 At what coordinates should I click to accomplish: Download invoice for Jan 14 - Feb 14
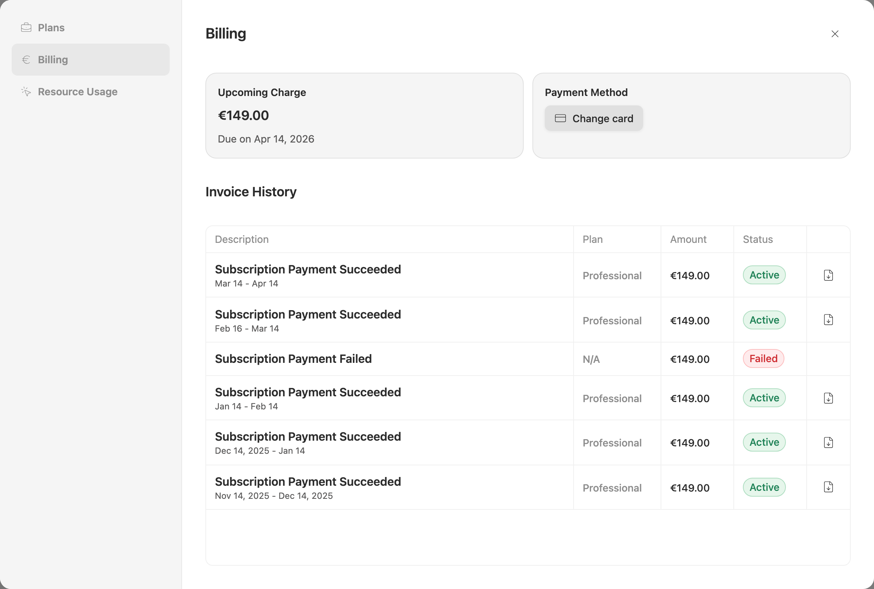point(828,398)
